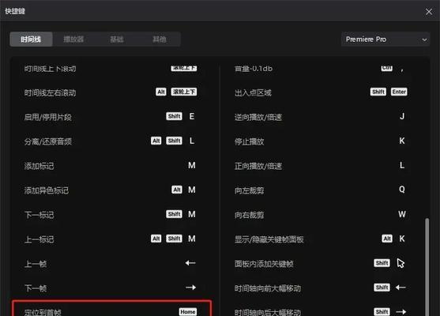Click left arrow icon for 时间轴向前大幅移动
The height and width of the screenshot is (316, 440).
(401, 288)
